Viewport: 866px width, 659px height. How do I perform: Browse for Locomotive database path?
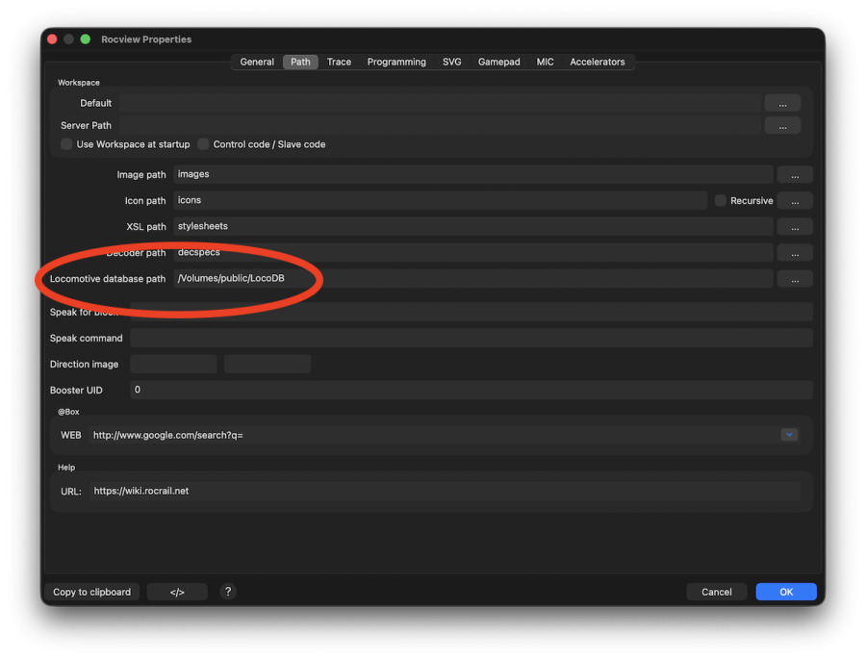coord(795,279)
